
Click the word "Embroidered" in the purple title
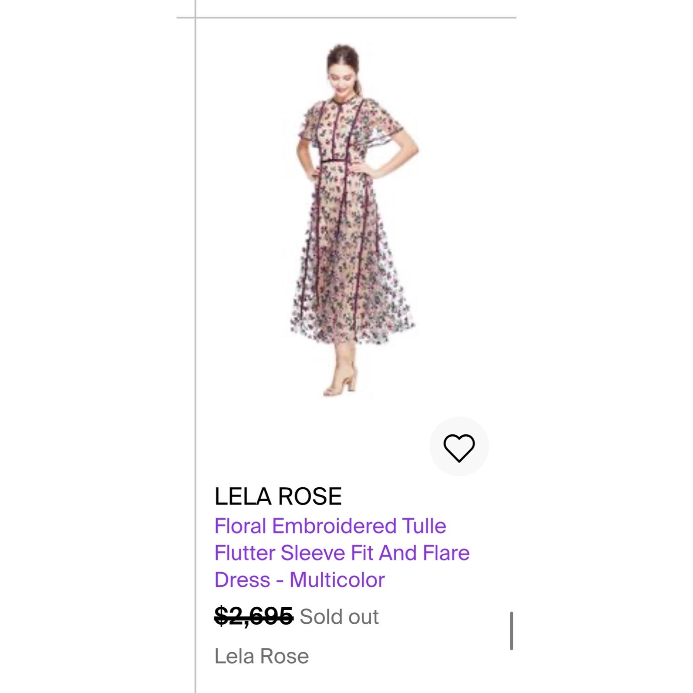click(334, 526)
